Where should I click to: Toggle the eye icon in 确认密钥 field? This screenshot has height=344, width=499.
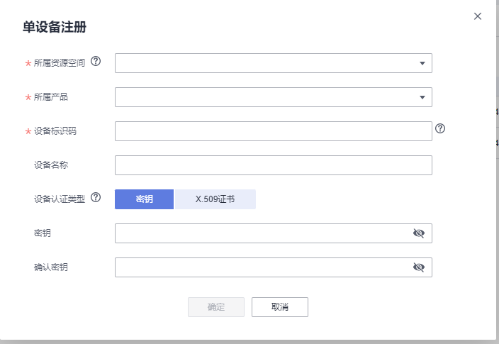coord(418,267)
